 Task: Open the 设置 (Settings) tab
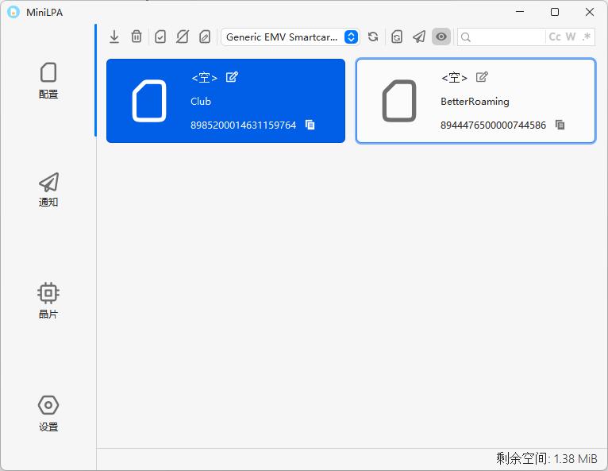[48, 413]
